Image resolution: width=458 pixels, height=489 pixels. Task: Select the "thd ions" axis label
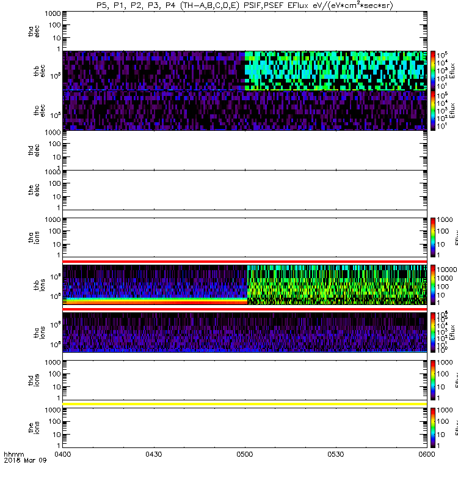coord(34,380)
